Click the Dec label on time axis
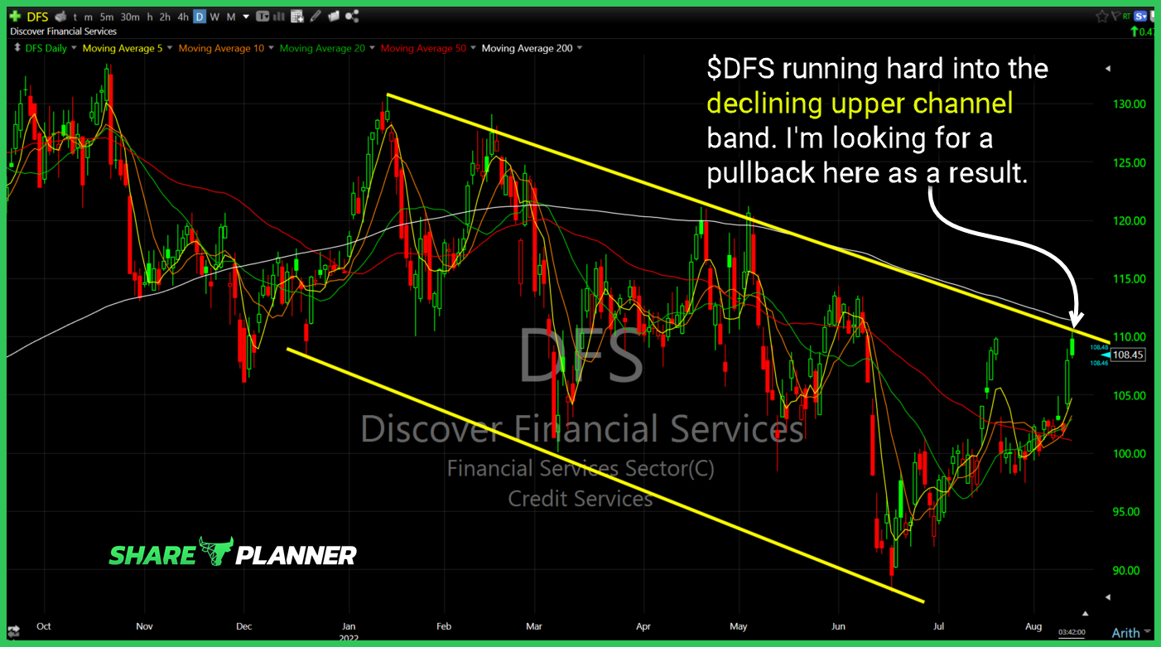 click(243, 626)
